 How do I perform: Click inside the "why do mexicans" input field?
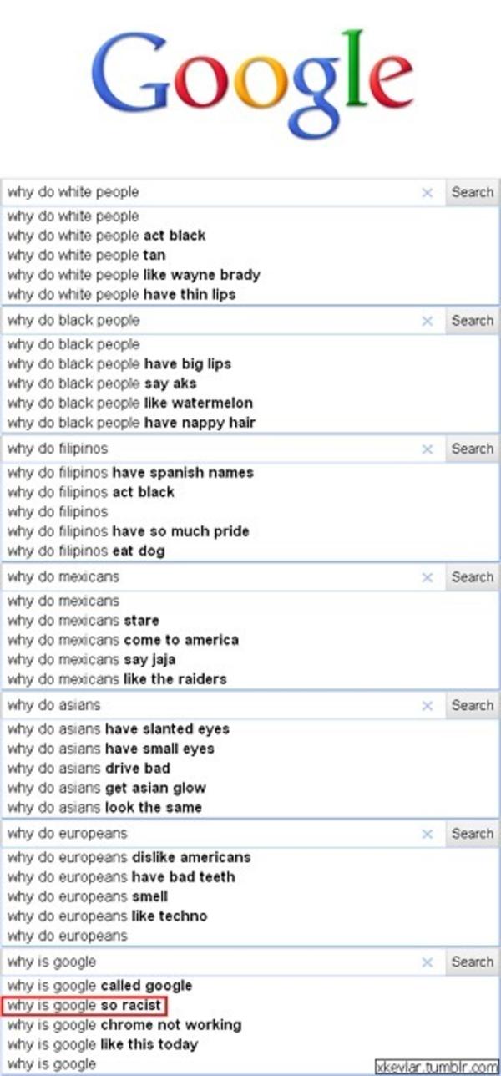tap(167, 576)
